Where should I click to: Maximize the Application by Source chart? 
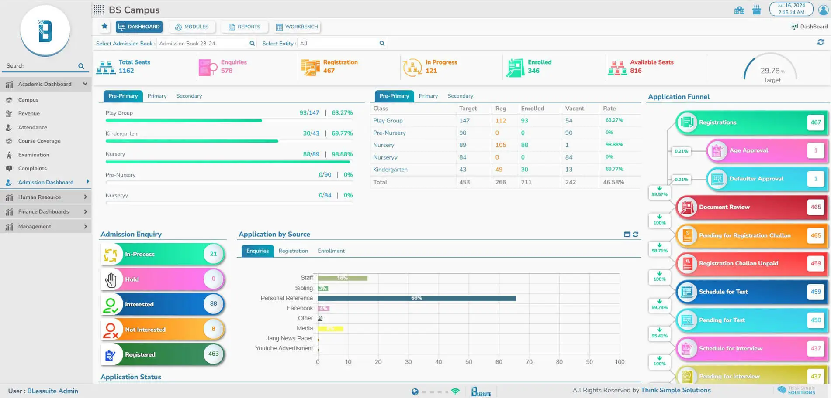[627, 235]
